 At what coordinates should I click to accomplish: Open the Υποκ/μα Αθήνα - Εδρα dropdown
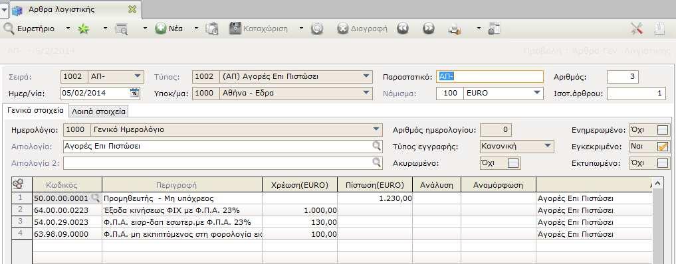point(366,92)
